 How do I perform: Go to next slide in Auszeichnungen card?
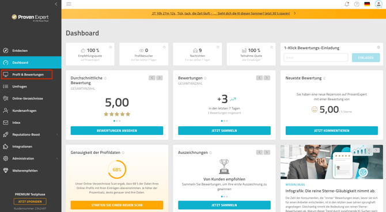pos(267,153)
